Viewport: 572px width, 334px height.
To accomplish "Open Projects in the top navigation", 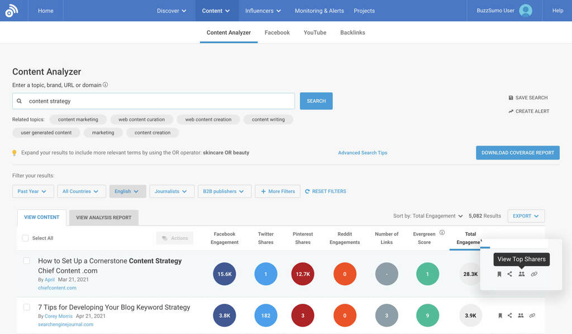I will 364,11.
